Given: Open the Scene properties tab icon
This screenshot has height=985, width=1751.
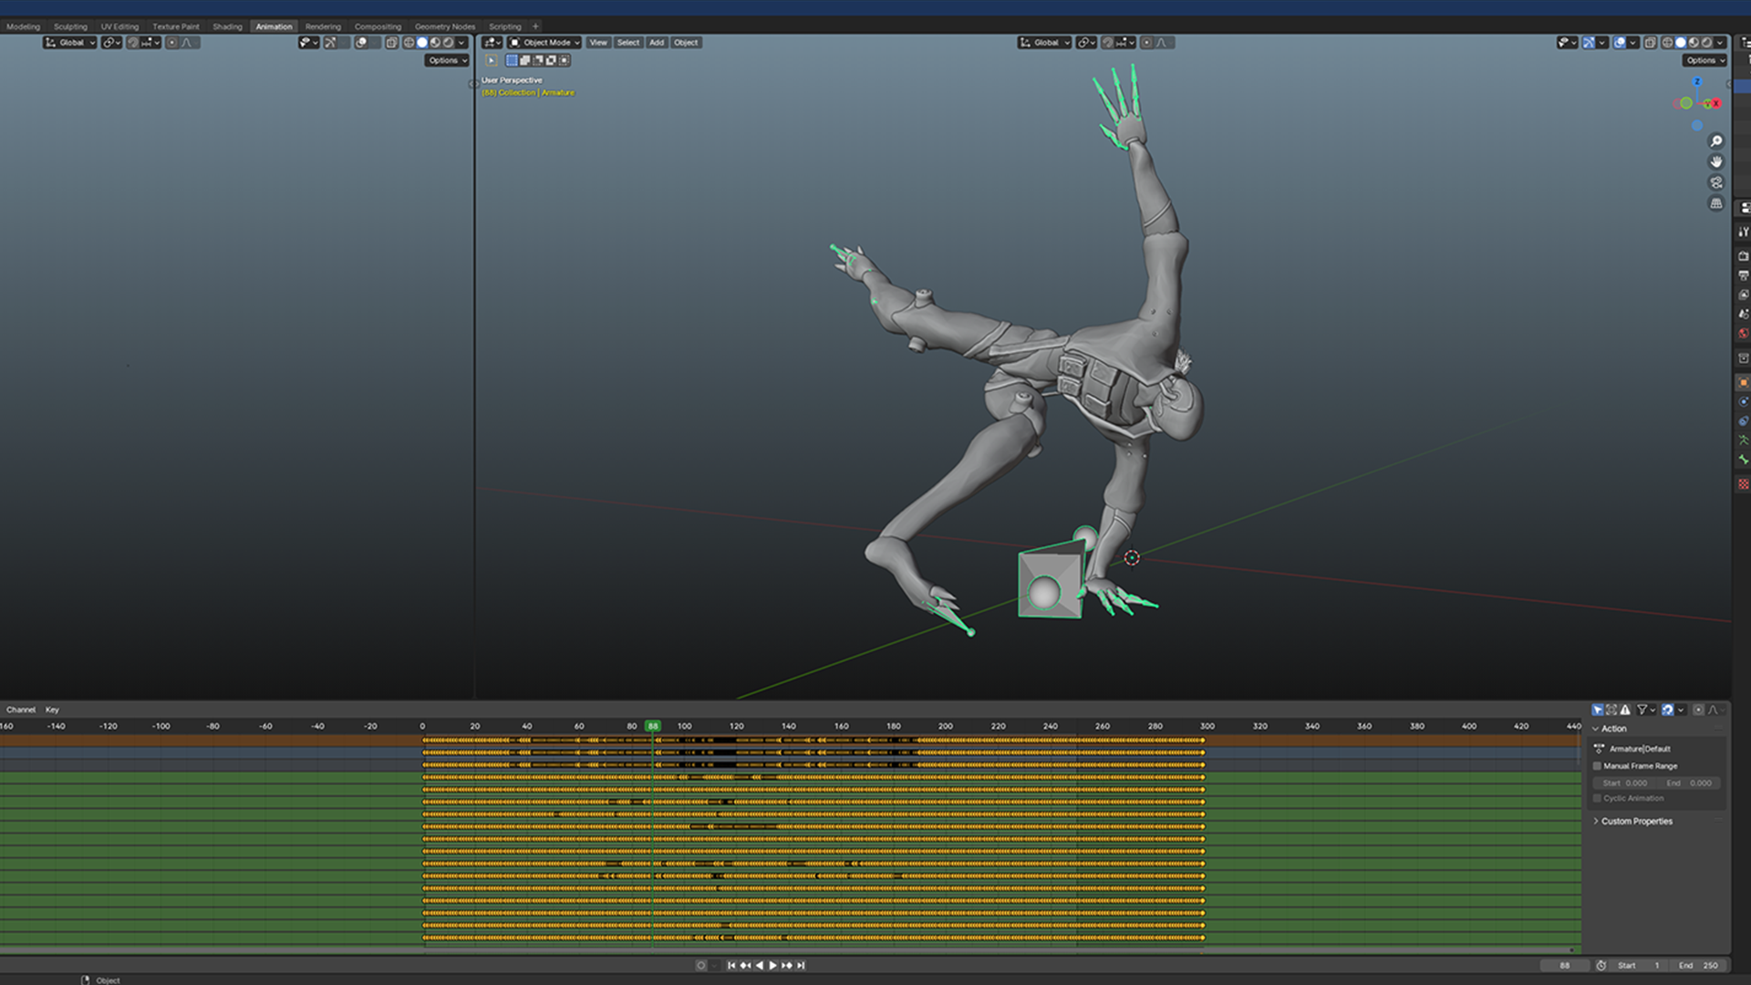Looking at the screenshot, I should (x=1743, y=314).
